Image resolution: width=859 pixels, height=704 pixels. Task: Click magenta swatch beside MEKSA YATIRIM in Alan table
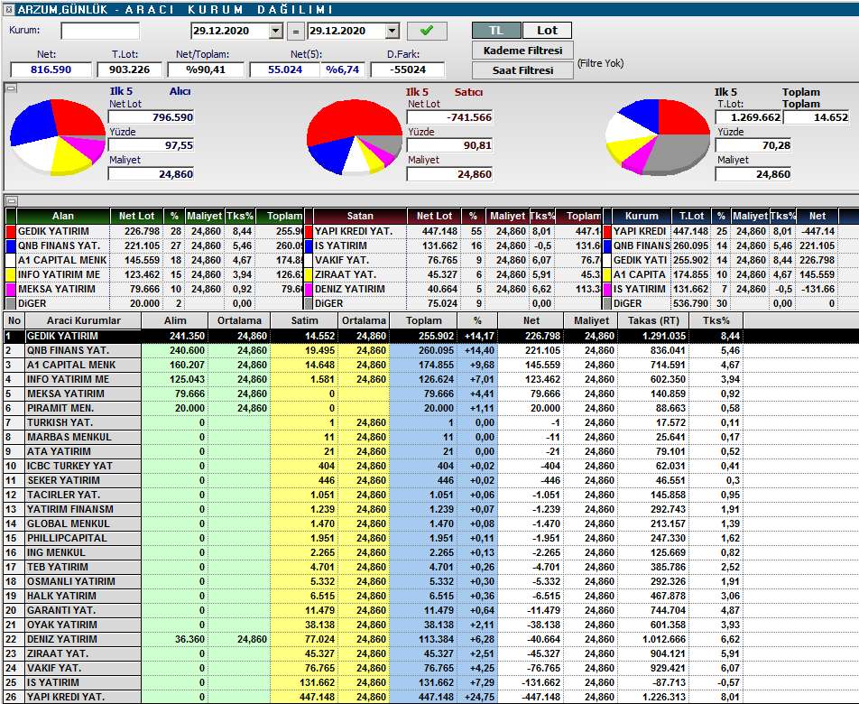pos(11,289)
